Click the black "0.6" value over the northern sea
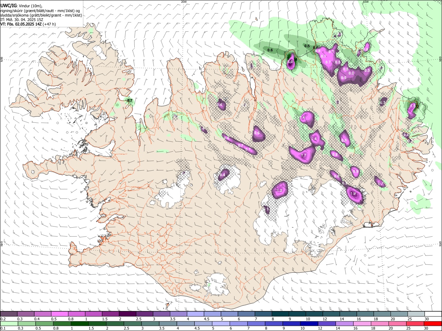The image size is (442, 331). click(x=270, y=50)
